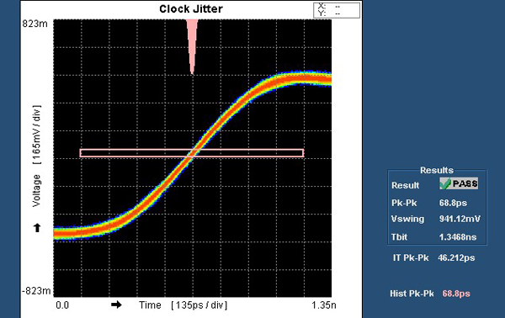
Task: Click the 1.35n time axis end label
Action: [x=324, y=305]
